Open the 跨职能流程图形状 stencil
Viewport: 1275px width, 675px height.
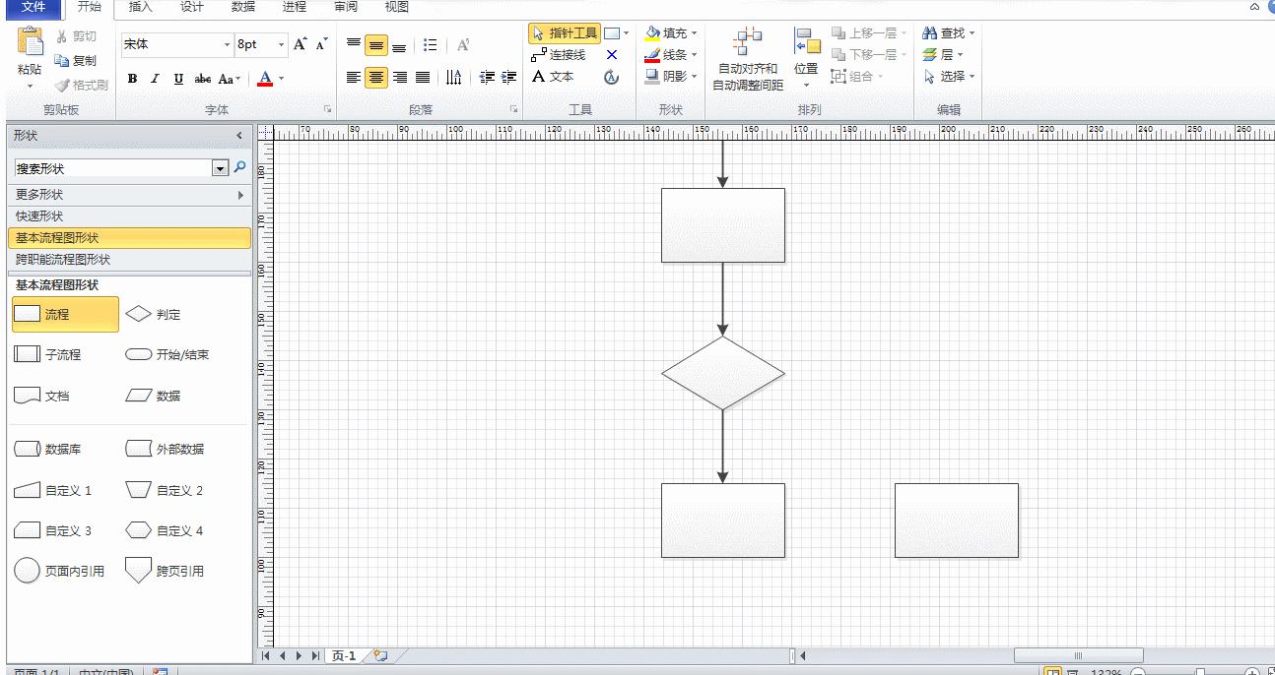pos(128,260)
